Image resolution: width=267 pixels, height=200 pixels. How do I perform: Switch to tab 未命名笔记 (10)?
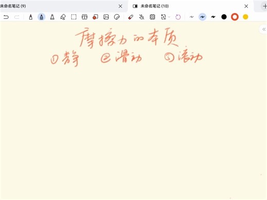[190, 6]
